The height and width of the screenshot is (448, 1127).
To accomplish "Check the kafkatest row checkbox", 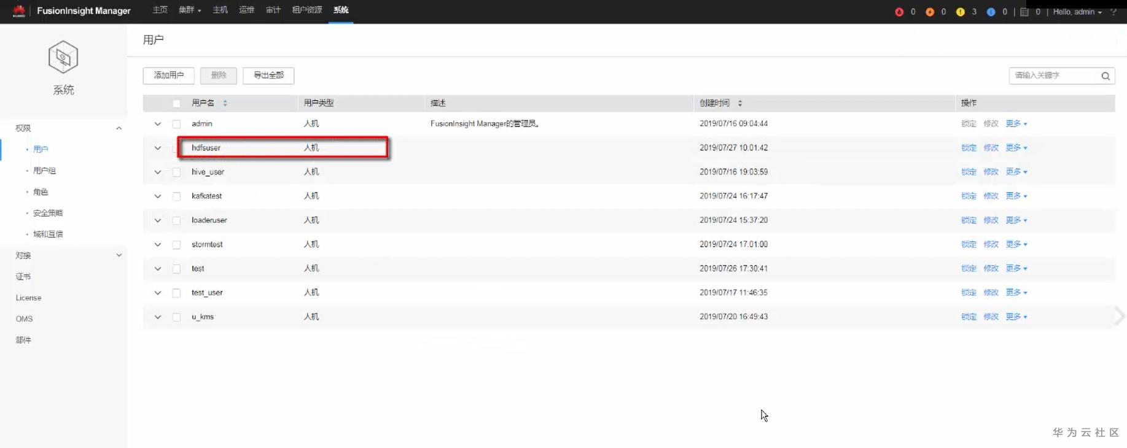I will click(x=177, y=196).
